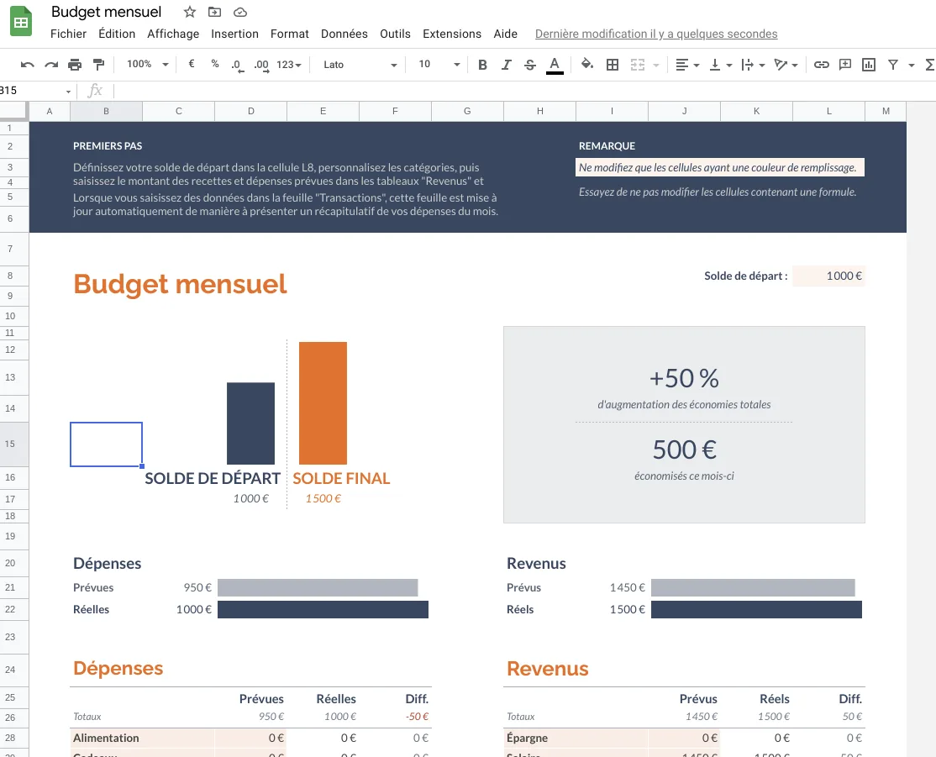Expand merge cells options arrow
The image size is (936, 757).
point(656,65)
